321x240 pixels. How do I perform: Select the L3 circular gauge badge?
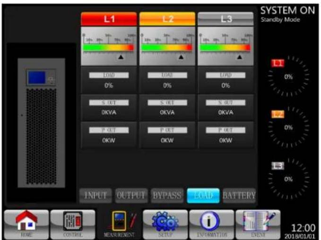click(x=278, y=166)
